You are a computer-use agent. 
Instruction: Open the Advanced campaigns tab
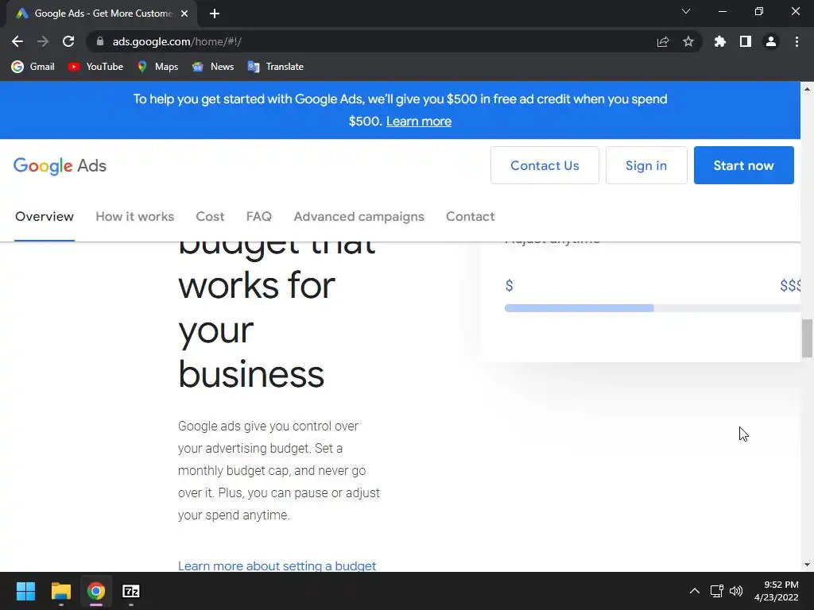(359, 217)
